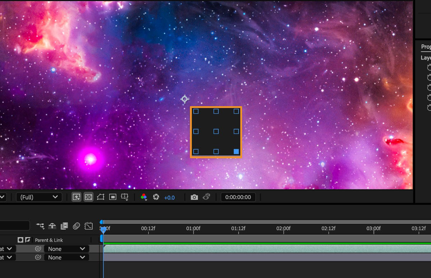The image size is (431, 278).
Task: Show the last snapshot using the eye icon
Action: (207, 197)
